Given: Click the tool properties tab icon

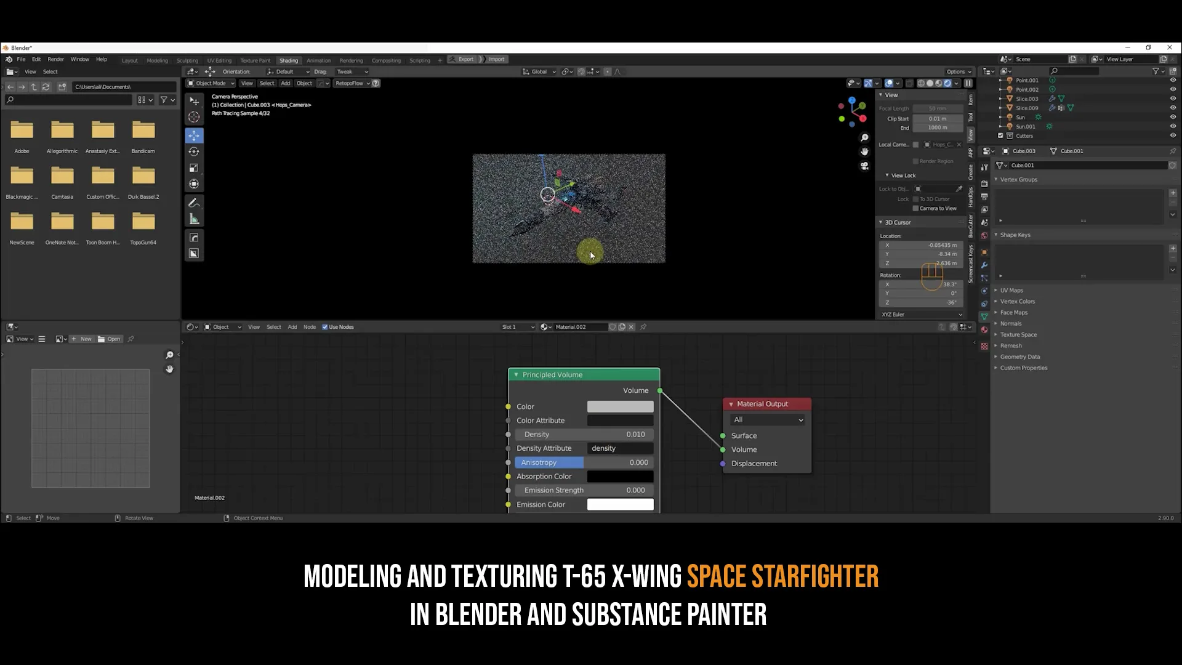Looking at the screenshot, I should pyautogui.click(x=984, y=167).
